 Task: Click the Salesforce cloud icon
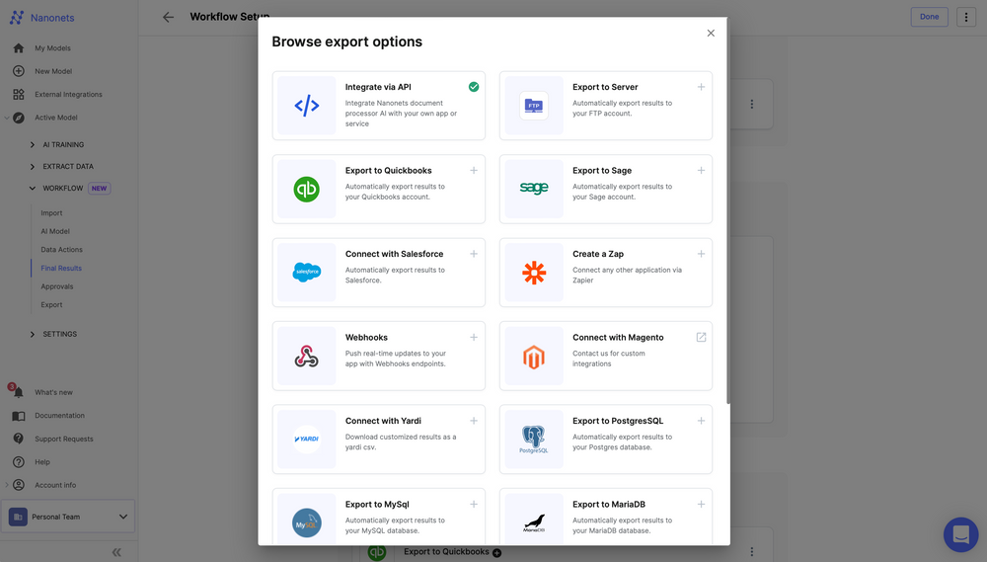pyautogui.click(x=307, y=273)
